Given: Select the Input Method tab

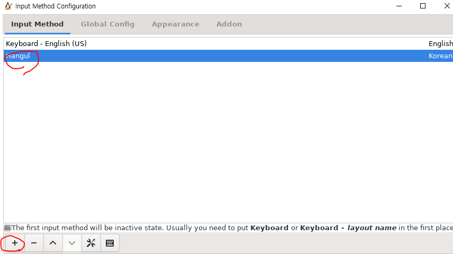Looking at the screenshot, I should pyautogui.click(x=37, y=24).
